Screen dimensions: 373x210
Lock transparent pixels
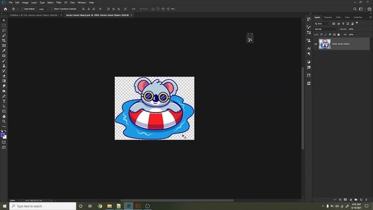321,34
